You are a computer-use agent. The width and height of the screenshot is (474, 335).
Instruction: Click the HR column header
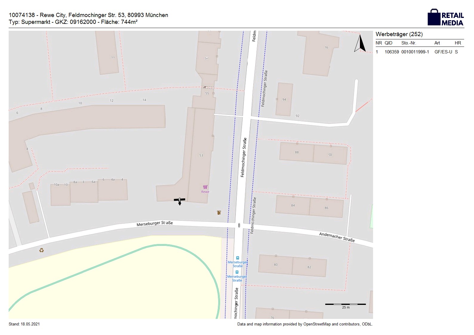[x=458, y=43]
